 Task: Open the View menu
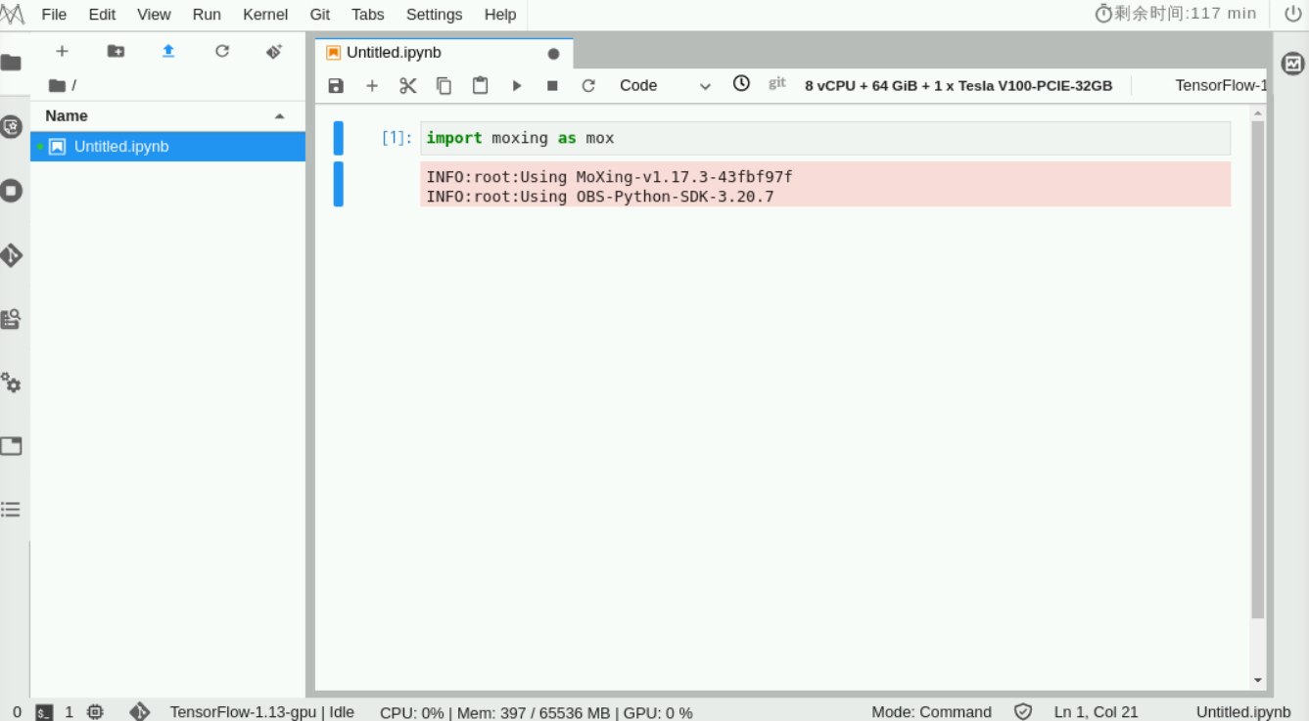(x=154, y=15)
